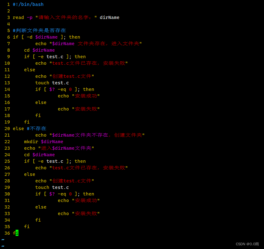Click 'then' keyword on line 25

tap(80, 161)
